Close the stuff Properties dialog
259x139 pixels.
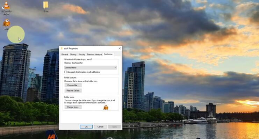click(x=120, y=48)
